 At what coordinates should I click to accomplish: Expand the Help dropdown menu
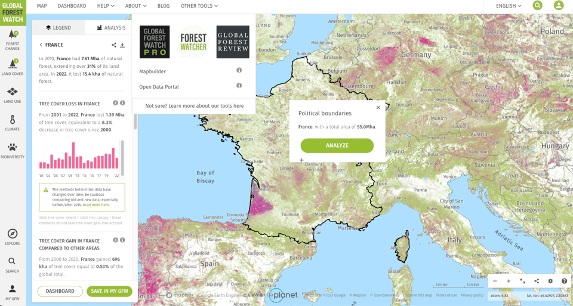click(106, 6)
